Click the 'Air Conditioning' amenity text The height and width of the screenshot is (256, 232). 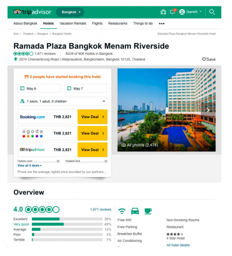129,241
